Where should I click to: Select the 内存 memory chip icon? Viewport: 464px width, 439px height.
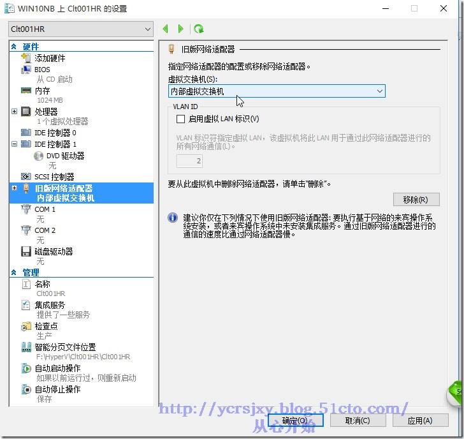26,91
